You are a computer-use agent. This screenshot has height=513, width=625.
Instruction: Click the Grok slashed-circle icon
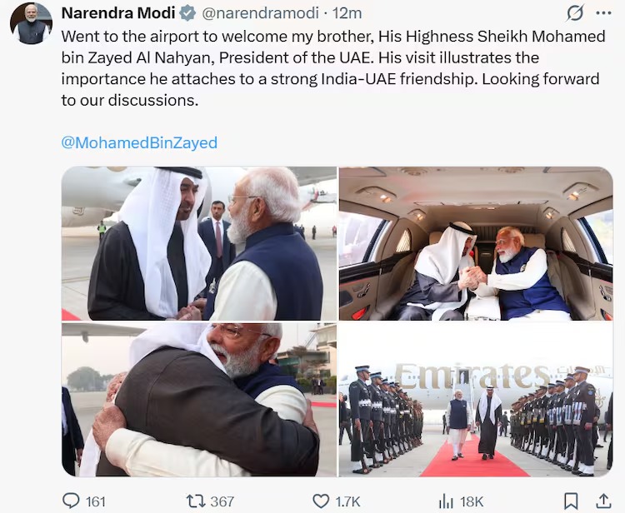pos(575,13)
